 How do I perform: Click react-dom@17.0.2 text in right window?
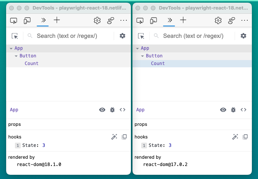pos(165,164)
